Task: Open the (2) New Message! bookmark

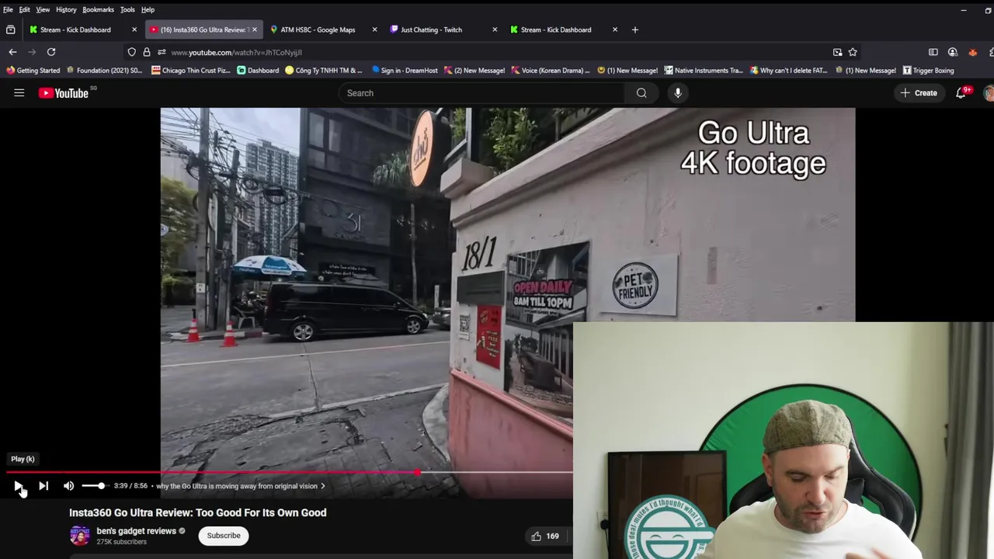Action: pyautogui.click(x=474, y=71)
